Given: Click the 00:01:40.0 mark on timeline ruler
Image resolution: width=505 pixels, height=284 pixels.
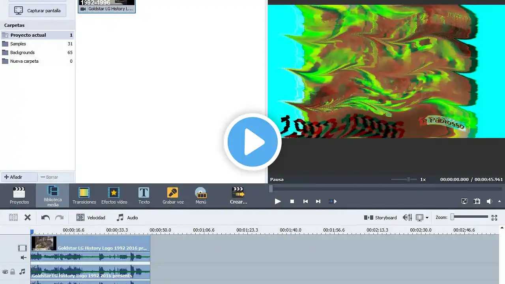Looking at the screenshot, I should 290,230.
